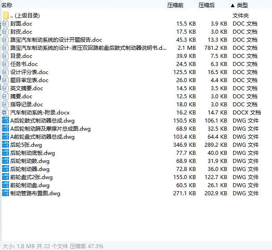Screen dimensions: 272x250
Task: Open the parent directory folder icon
Action: (6, 16)
